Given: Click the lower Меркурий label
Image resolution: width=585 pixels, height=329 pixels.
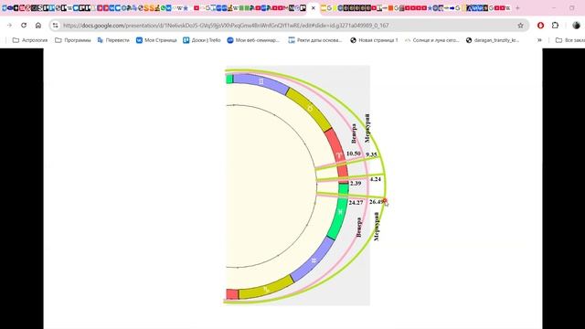Looking at the screenshot, I should pos(377,227).
